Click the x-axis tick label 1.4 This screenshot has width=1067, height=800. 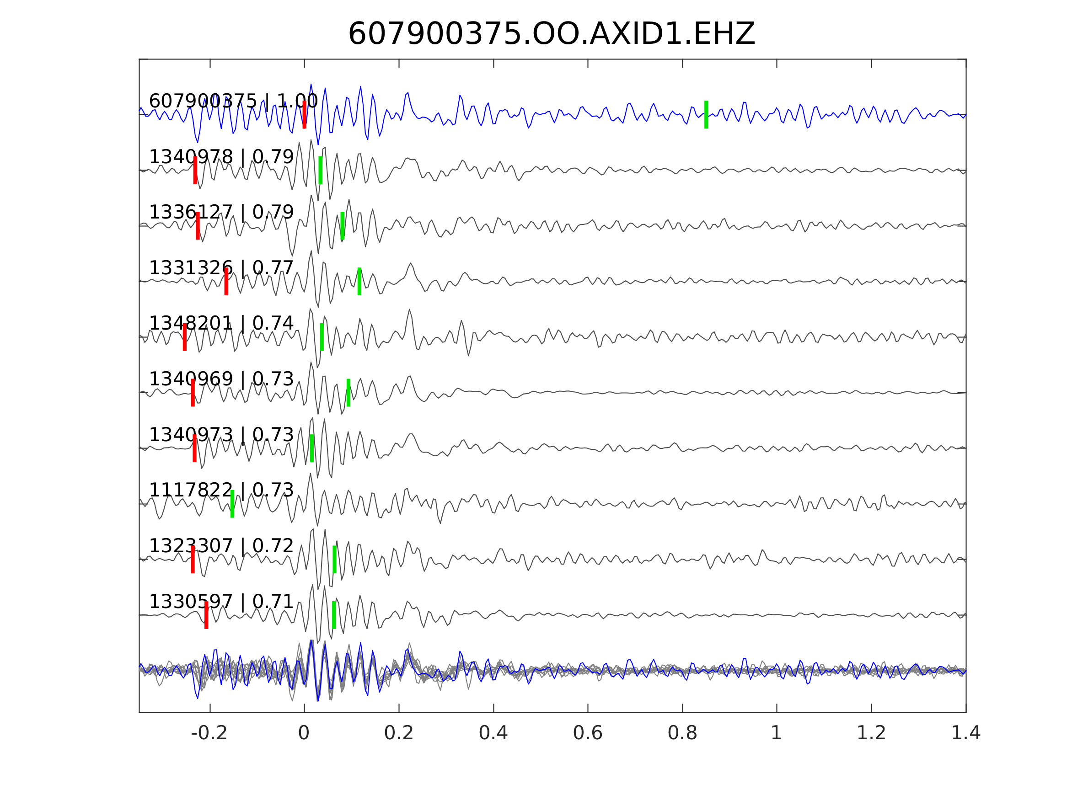point(966,733)
